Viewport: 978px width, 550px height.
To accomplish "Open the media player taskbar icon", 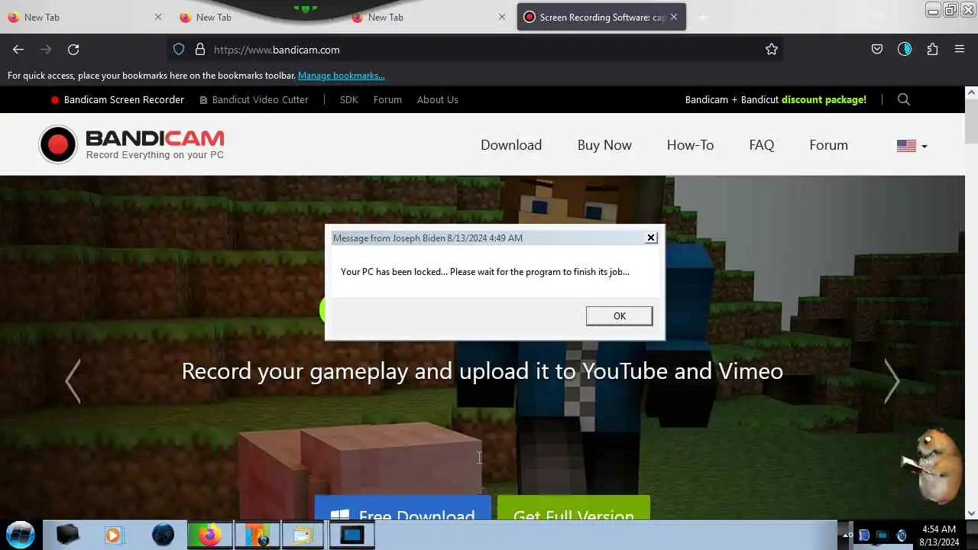I will pyautogui.click(x=114, y=535).
